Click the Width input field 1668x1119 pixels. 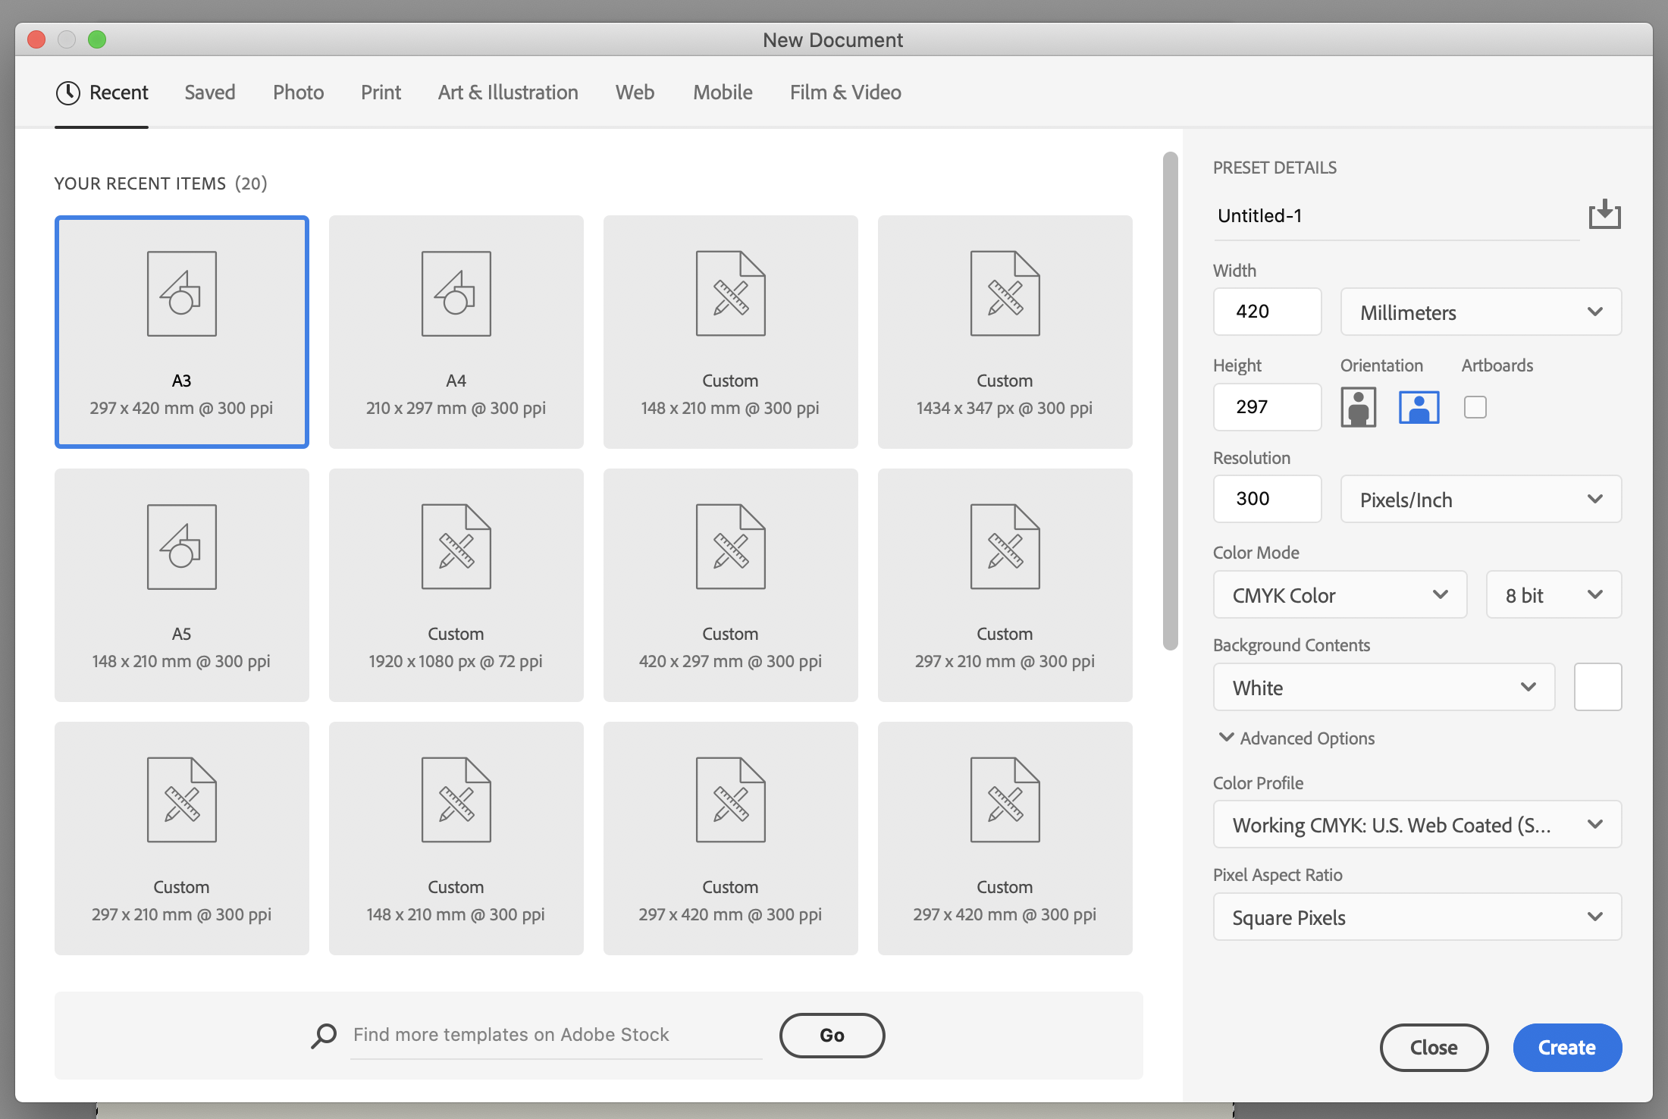click(1267, 312)
